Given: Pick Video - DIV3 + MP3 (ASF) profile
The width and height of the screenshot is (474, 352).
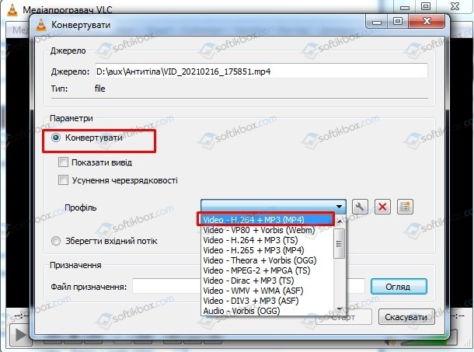Looking at the screenshot, I should [267, 301].
